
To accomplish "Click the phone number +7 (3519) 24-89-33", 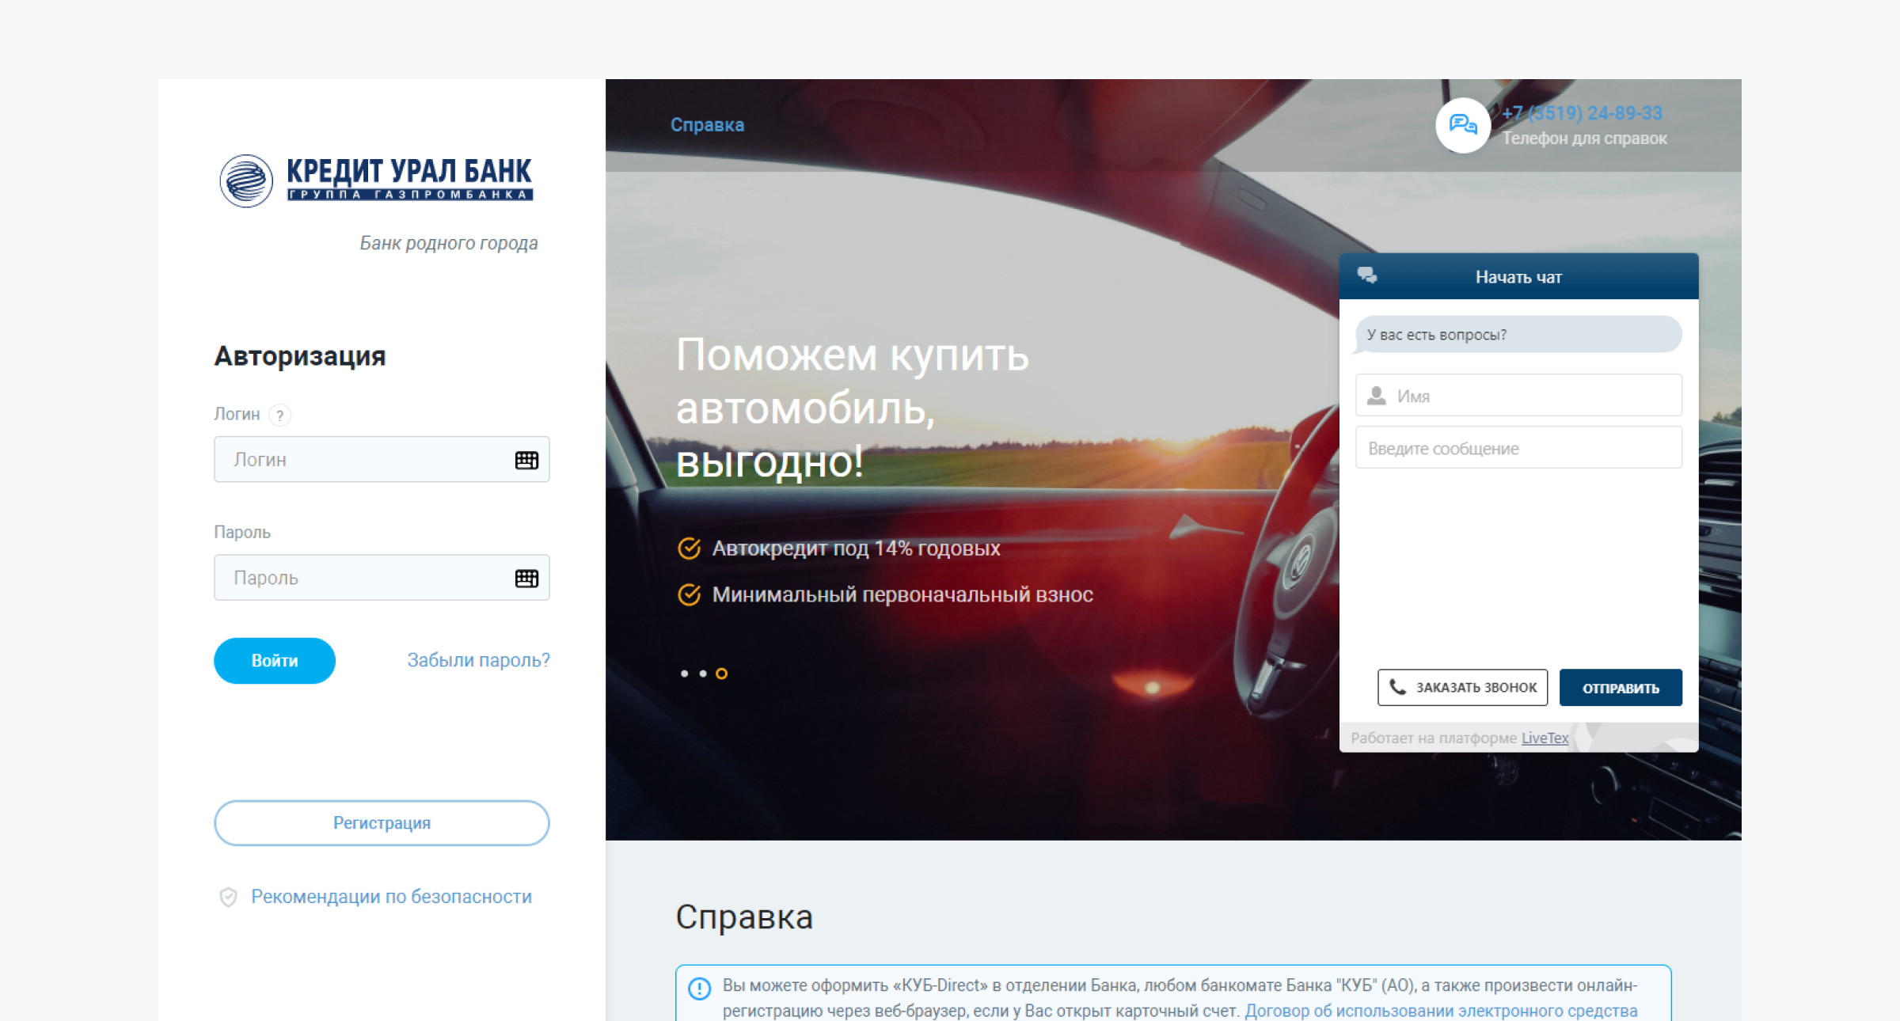I will (x=1582, y=113).
